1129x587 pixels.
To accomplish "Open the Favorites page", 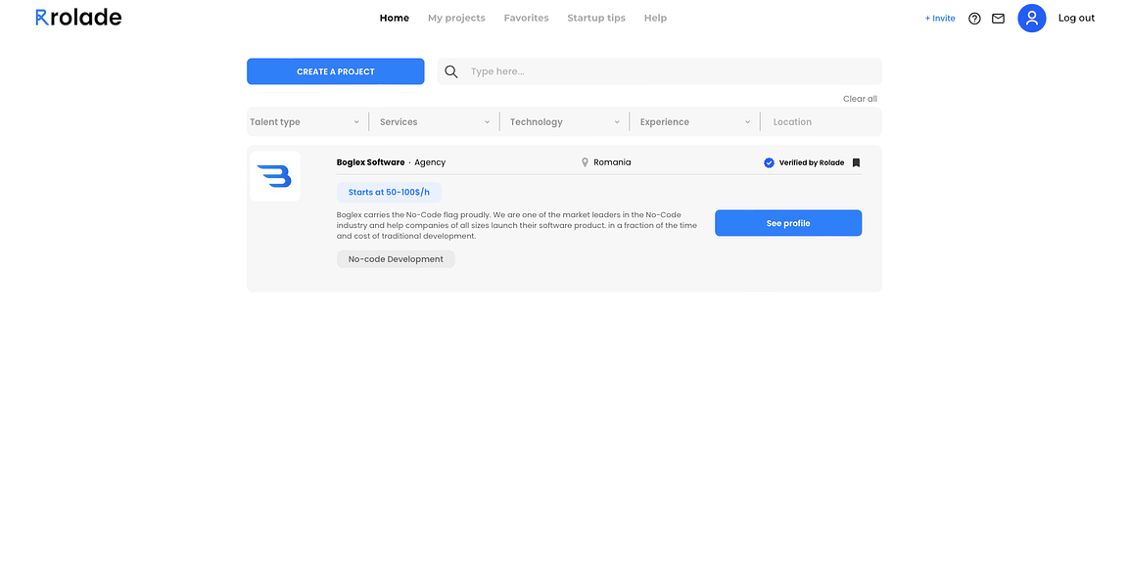I will [x=527, y=18].
